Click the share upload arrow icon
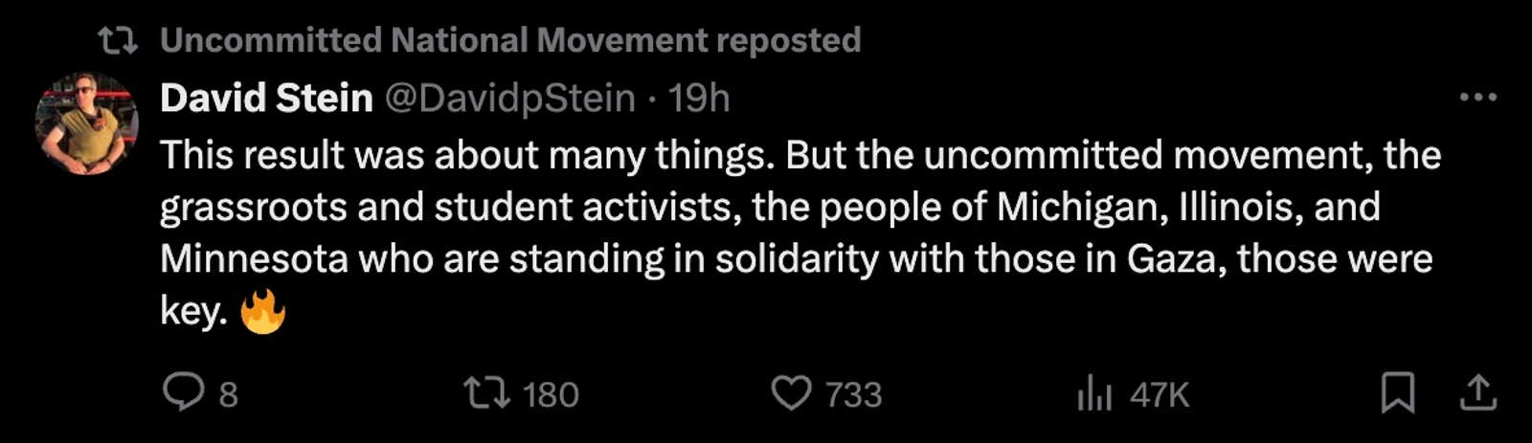The height and width of the screenshot is (443, 1532). 1478,392
